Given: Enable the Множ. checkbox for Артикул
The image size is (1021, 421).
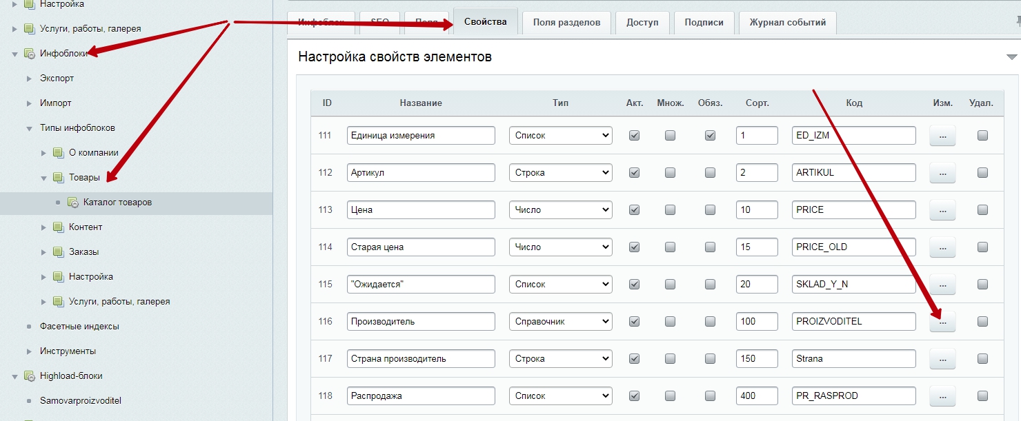Looking at the screenshot, I should pos(670,173).
